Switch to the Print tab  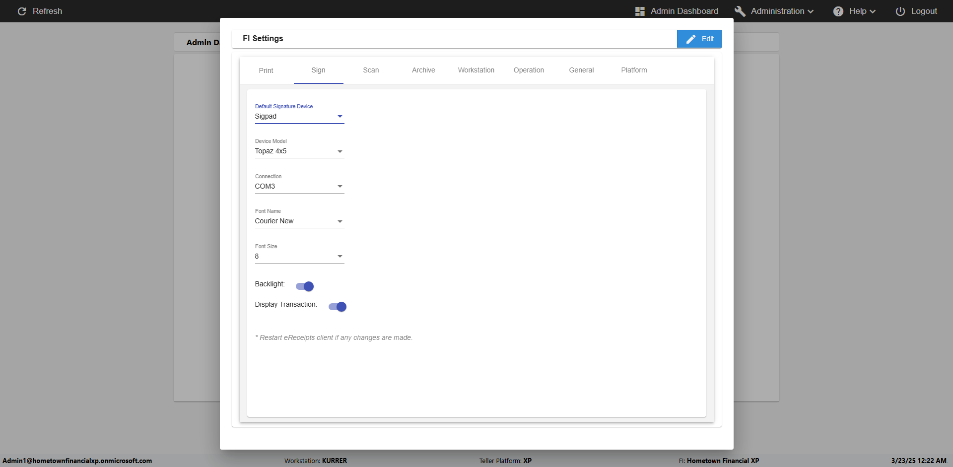(x=266, y=70)
